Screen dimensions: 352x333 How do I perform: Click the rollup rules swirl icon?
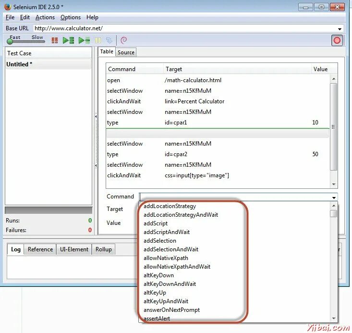click(x=124, y=40)
